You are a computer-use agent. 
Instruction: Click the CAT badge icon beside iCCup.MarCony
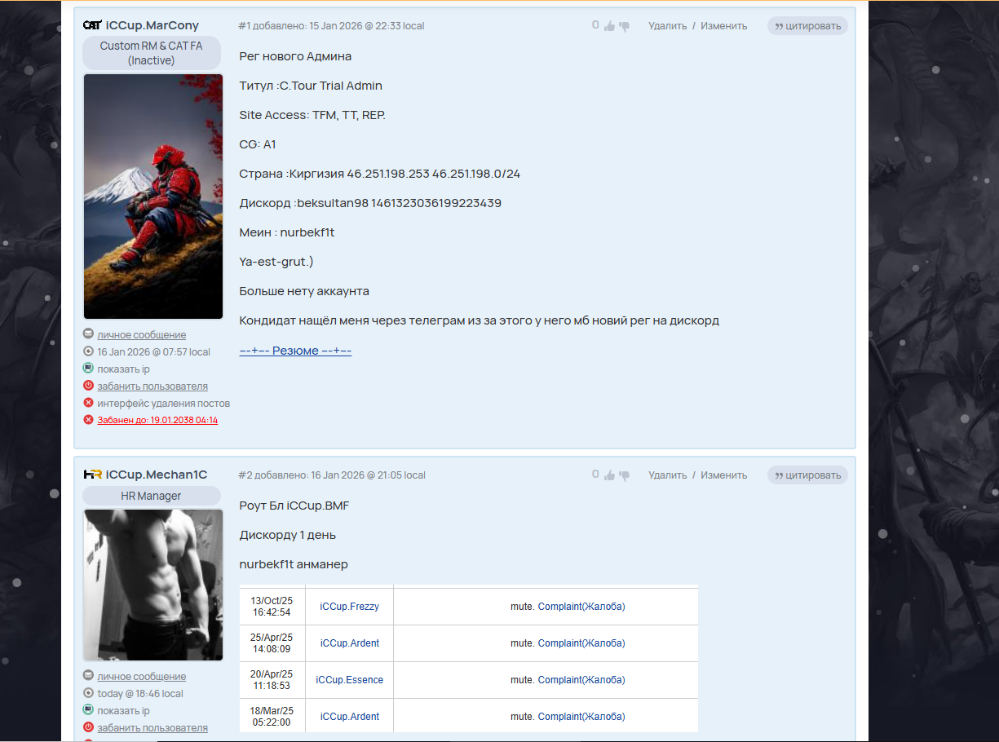92,25
